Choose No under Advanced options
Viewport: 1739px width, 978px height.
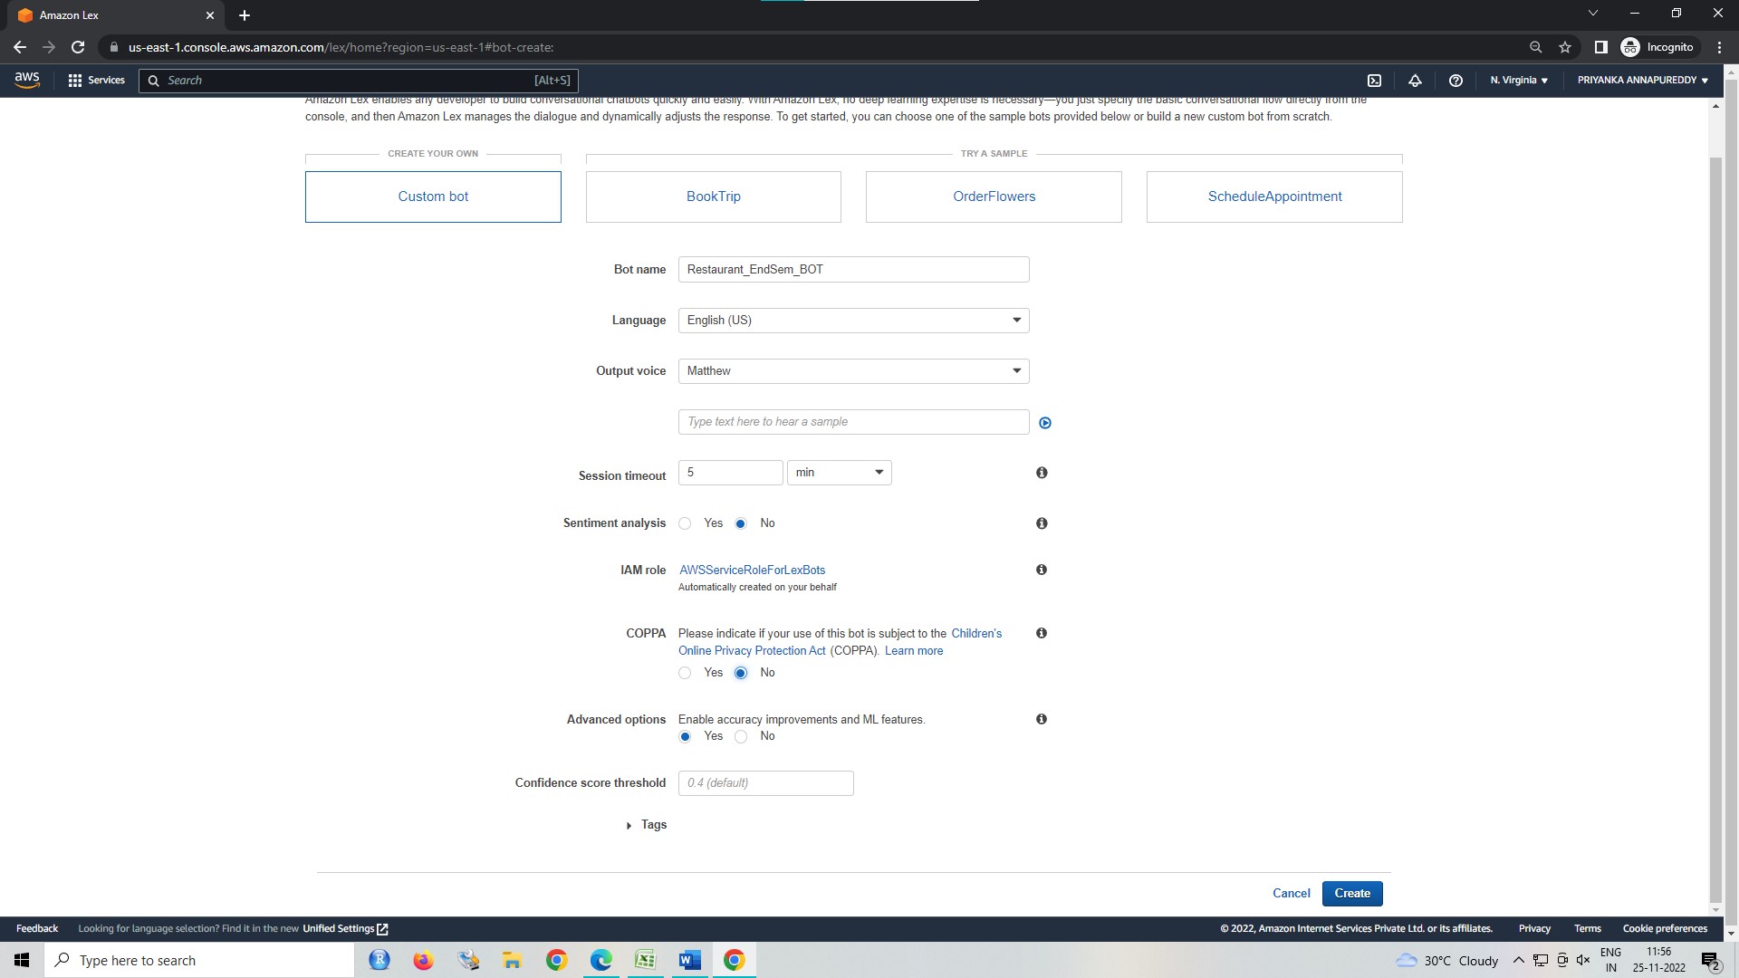point(742,736)
